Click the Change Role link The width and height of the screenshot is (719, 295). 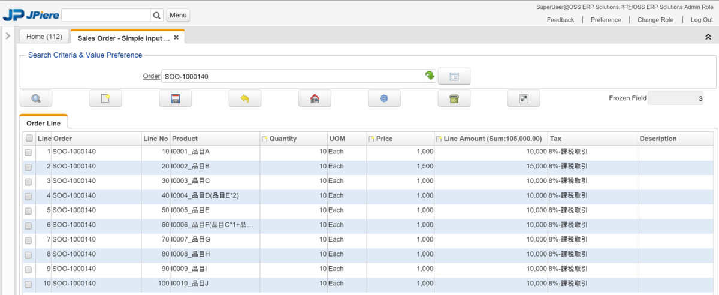tap(655, 20)
